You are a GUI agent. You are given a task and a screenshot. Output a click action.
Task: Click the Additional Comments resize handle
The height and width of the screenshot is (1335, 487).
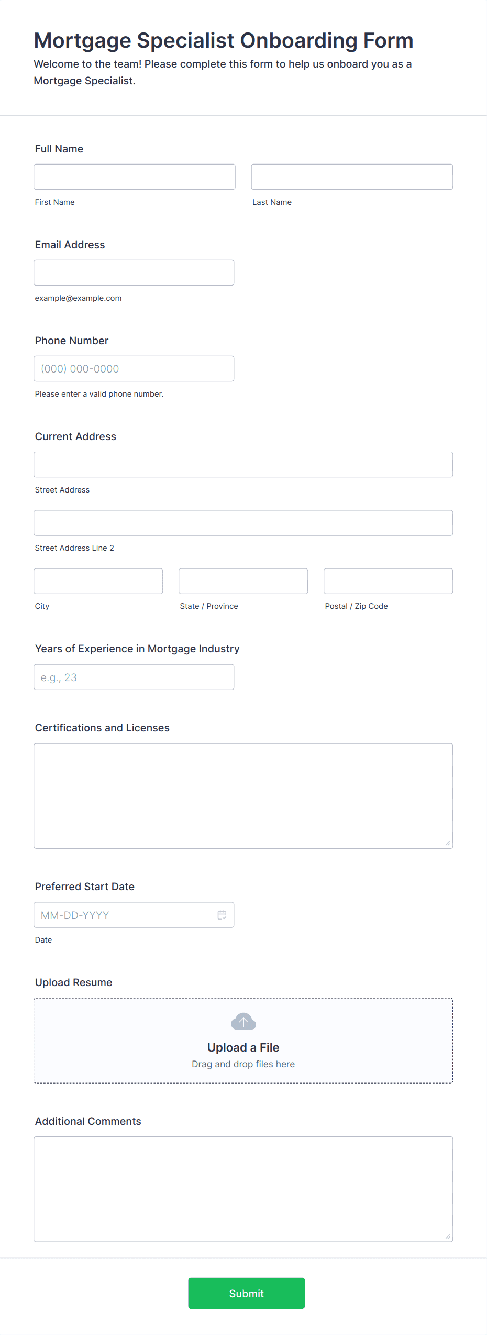click(448, 1236)
